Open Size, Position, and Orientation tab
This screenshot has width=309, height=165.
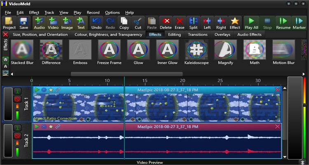(x=40, y=35)
